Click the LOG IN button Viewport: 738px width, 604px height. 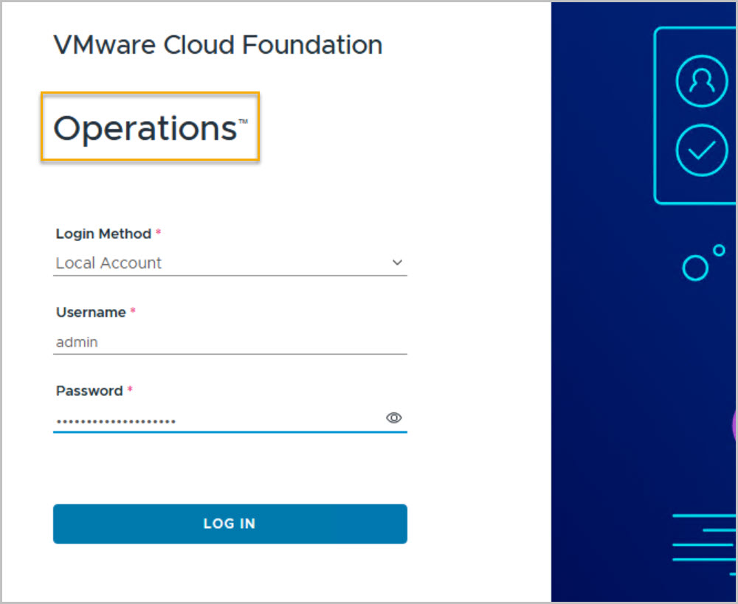tap(230, 524)
